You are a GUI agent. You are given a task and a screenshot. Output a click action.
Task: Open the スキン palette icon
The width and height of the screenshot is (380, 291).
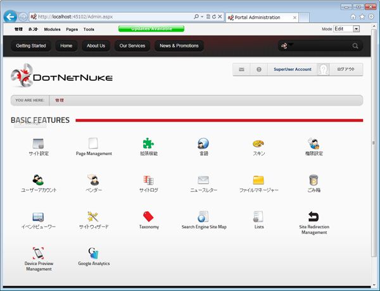point(258,144)
